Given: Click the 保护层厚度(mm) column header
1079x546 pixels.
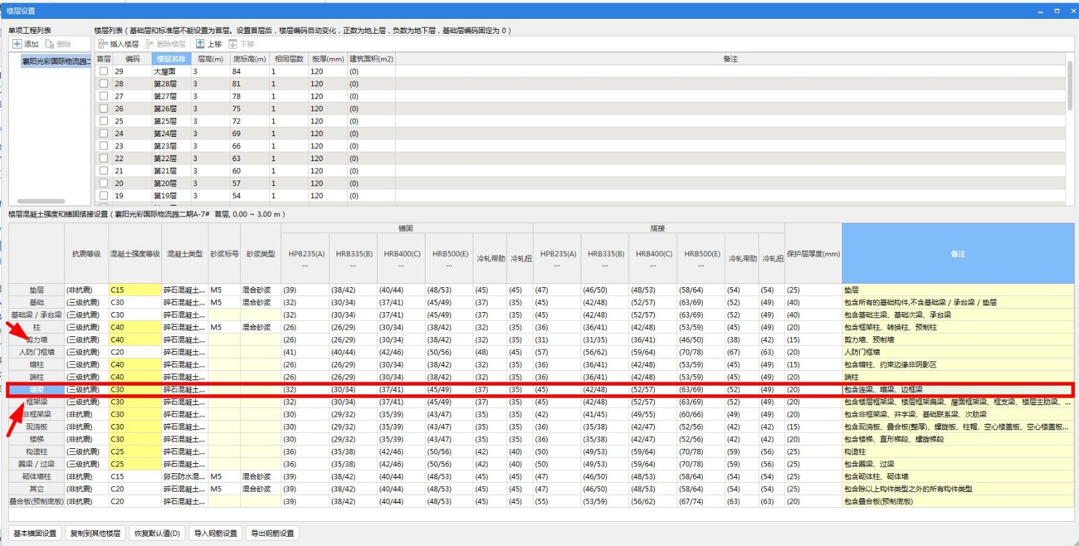Looking at the screenshot, I should (813, 253).
